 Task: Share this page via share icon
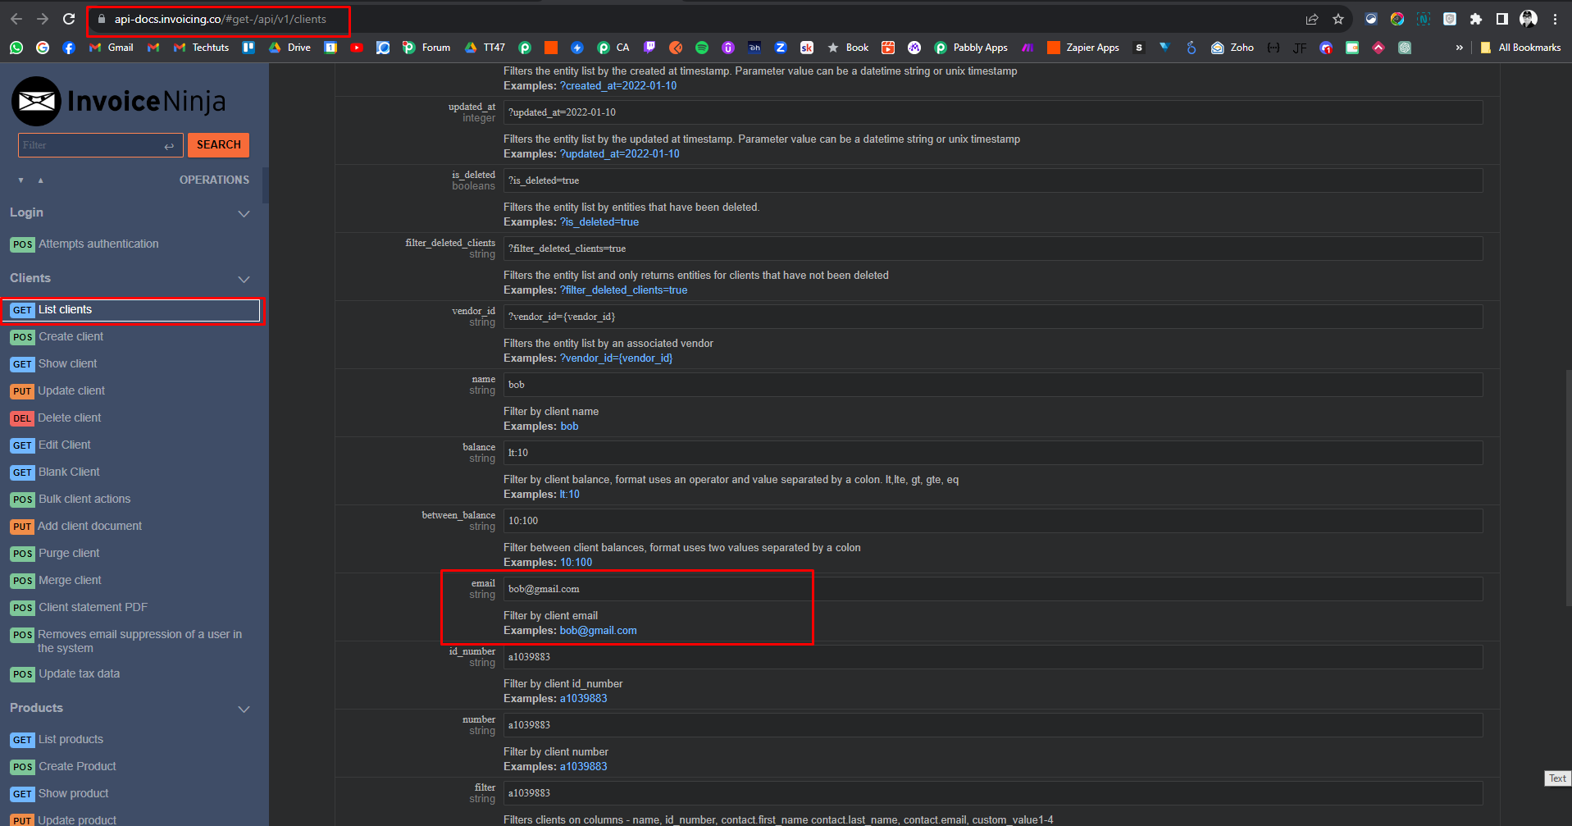1312,19
